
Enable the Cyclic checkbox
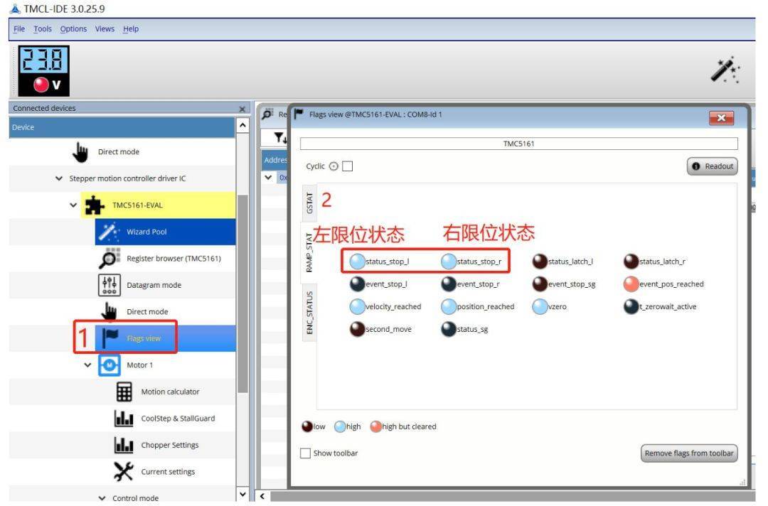[348, 166]
